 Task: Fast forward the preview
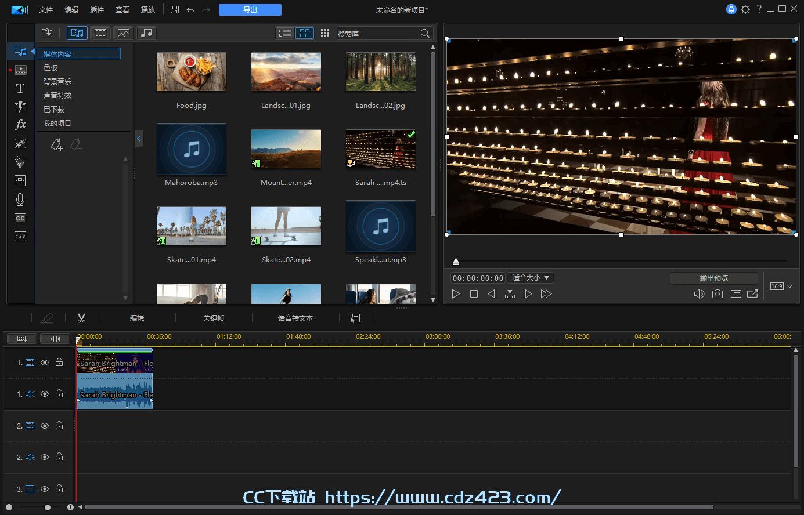click(546, 294)
